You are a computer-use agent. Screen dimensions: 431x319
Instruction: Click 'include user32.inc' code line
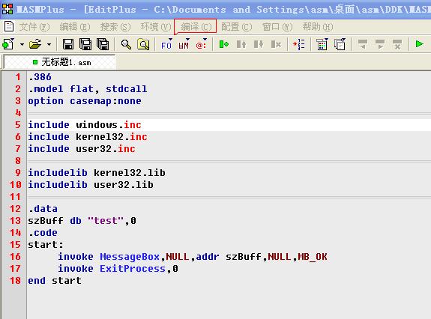(82, 148)
